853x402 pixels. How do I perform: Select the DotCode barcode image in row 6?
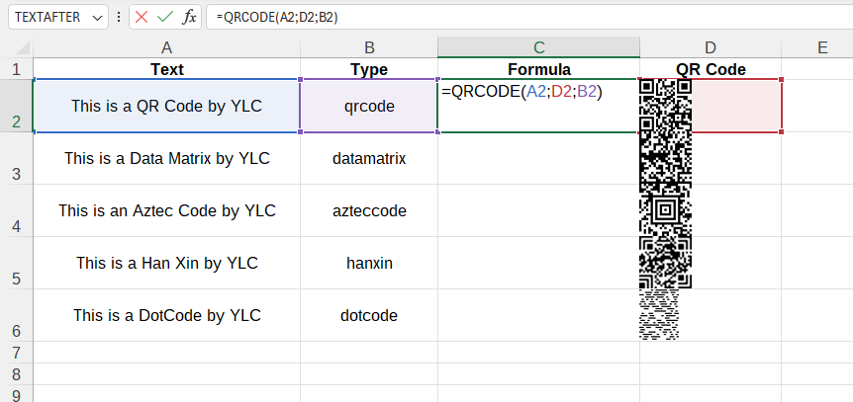[660, 315]
